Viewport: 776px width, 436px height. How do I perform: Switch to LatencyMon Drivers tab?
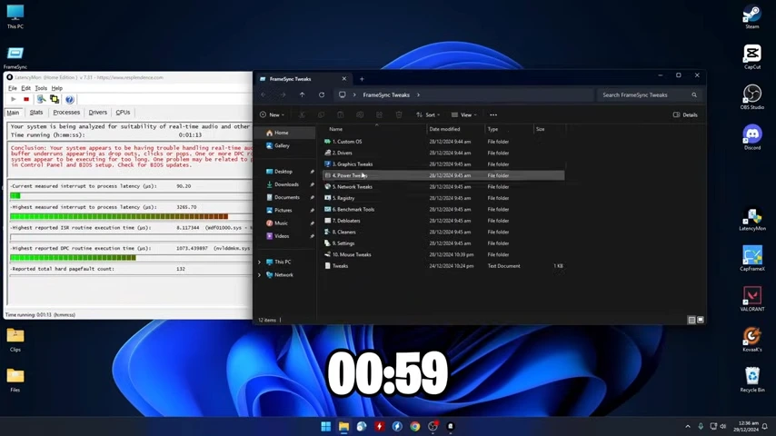[97, 113]
